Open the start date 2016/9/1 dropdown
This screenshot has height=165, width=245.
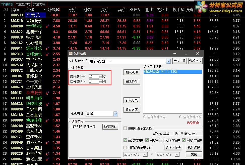point(145,155)
